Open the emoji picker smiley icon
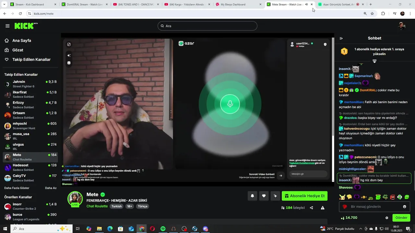 405,206
